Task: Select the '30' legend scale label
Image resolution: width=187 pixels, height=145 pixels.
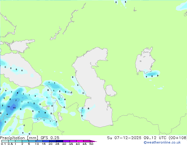Action: coord(64,144)
